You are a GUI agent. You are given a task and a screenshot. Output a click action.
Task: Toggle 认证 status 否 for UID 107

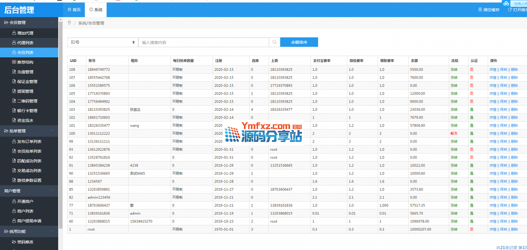471,78
